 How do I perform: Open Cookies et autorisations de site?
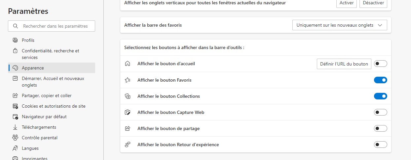54,106
